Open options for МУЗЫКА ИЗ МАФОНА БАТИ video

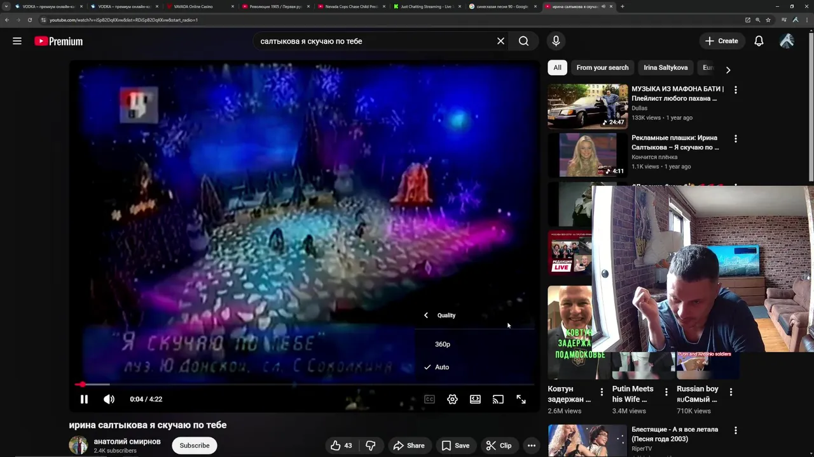coord(735,90)
